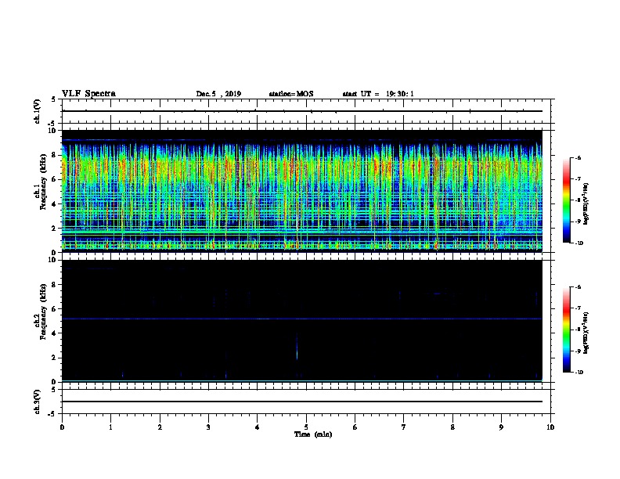The width and height of the screenshot is (620, 479).
Task: Pick the ch.2 spectrogram color scale bar
Action: [566, 330]
